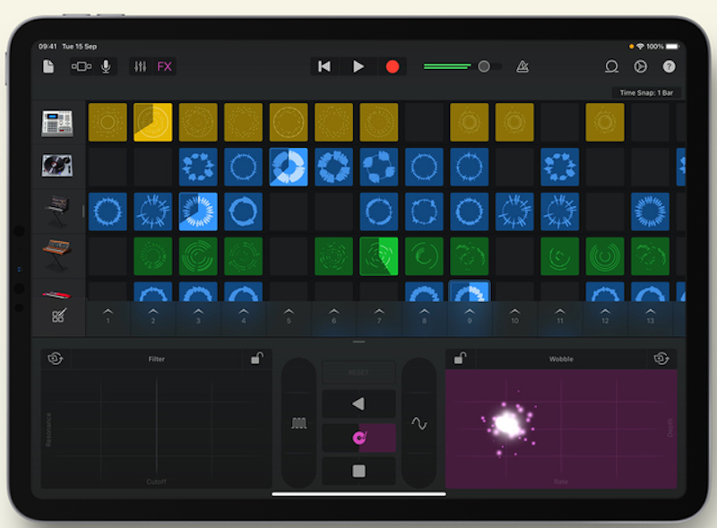Go to beginning of song
This screenshot has width=717, height=528.
[x=324, y=67]
